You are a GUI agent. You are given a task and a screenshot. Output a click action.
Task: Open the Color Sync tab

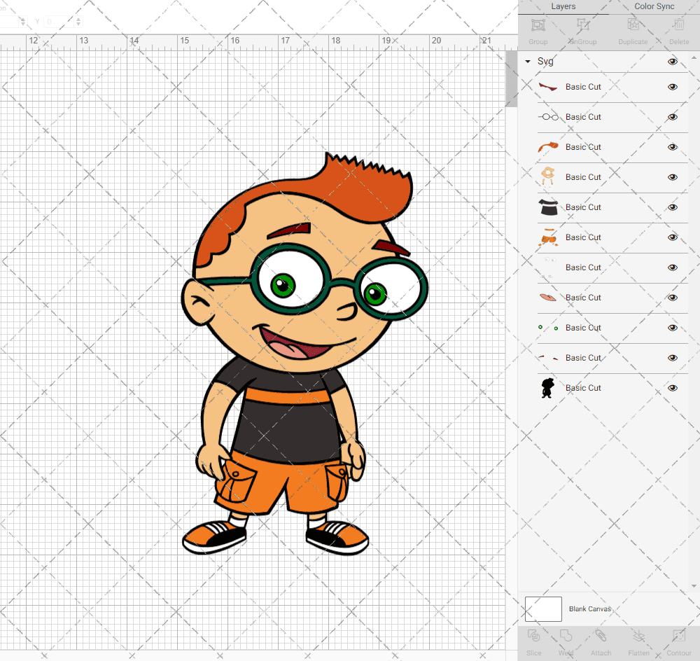pyautogui.click(x=654, y=6)
